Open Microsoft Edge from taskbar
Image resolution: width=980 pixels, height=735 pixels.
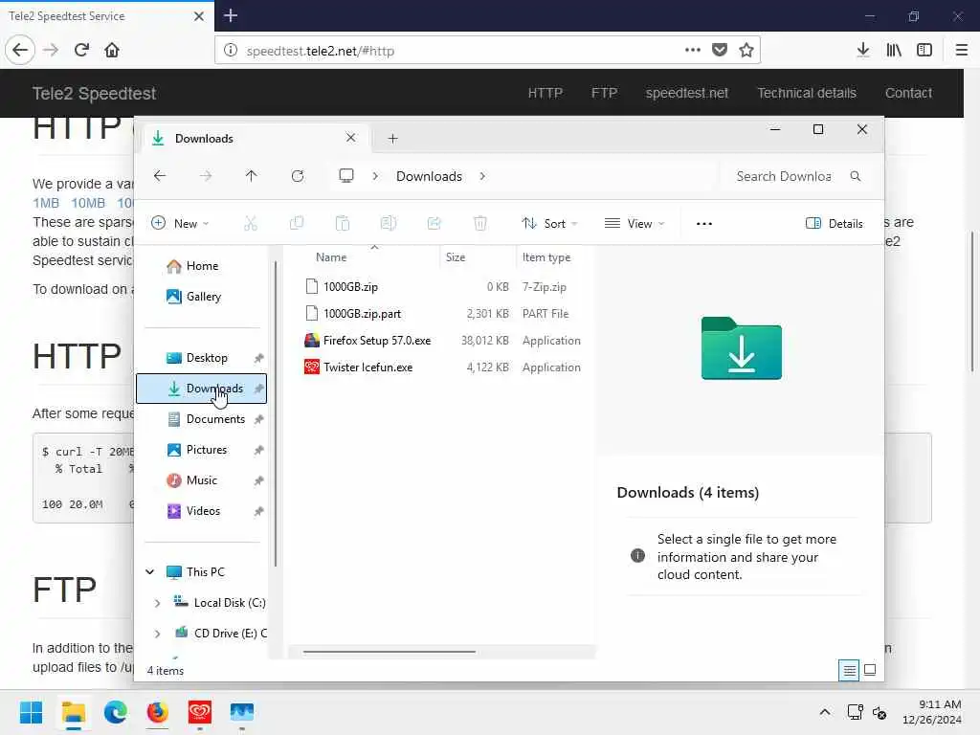(x=116, y=712)
